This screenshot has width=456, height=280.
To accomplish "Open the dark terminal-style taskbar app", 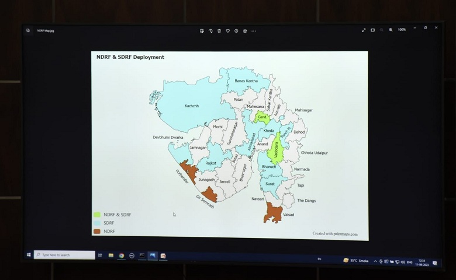I will point(142,256).
